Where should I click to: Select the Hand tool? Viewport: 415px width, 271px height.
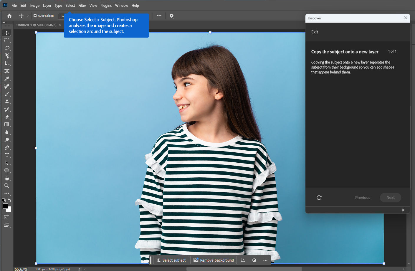(x=7, y=178)
